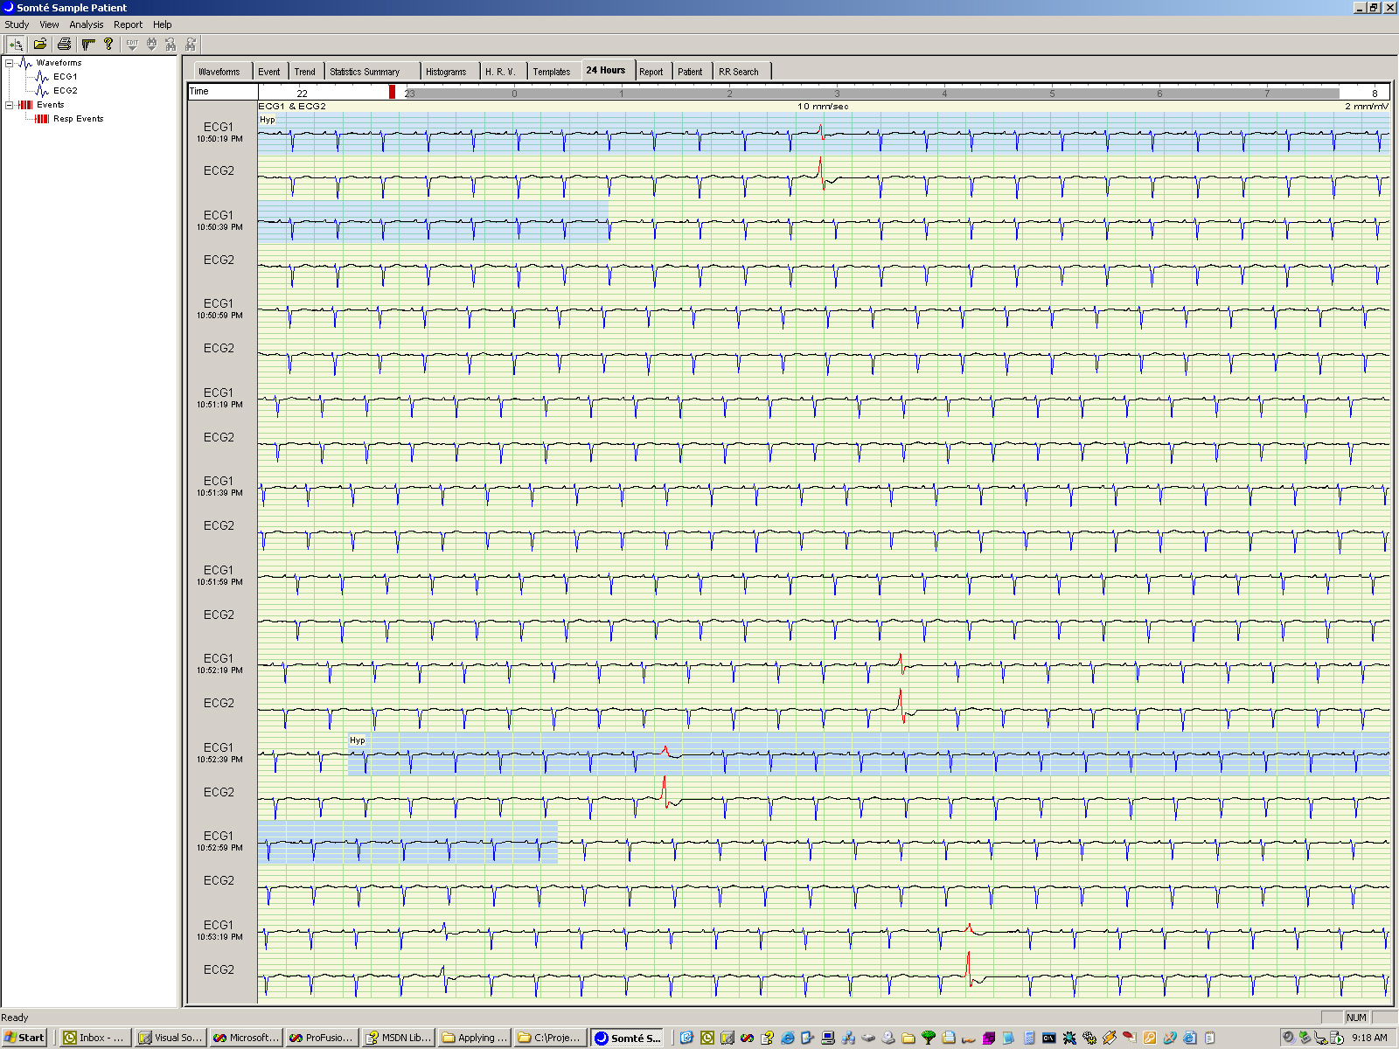
Task: Select ECG1 in the Waveforms tree
Action: [x=65, y=76]
